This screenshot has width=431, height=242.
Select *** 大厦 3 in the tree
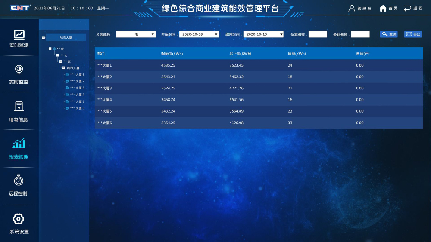77,88
